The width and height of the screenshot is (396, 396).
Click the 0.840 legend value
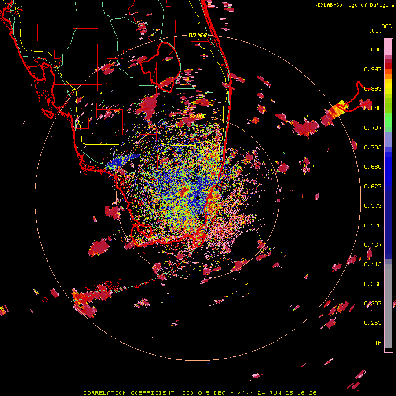point(373,108)
